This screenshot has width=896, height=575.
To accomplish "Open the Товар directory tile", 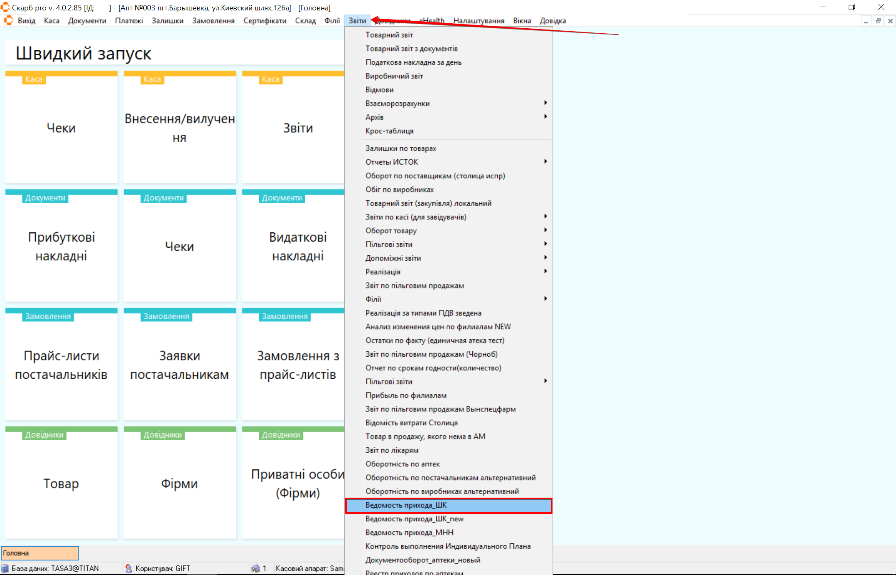I will 61,483.
